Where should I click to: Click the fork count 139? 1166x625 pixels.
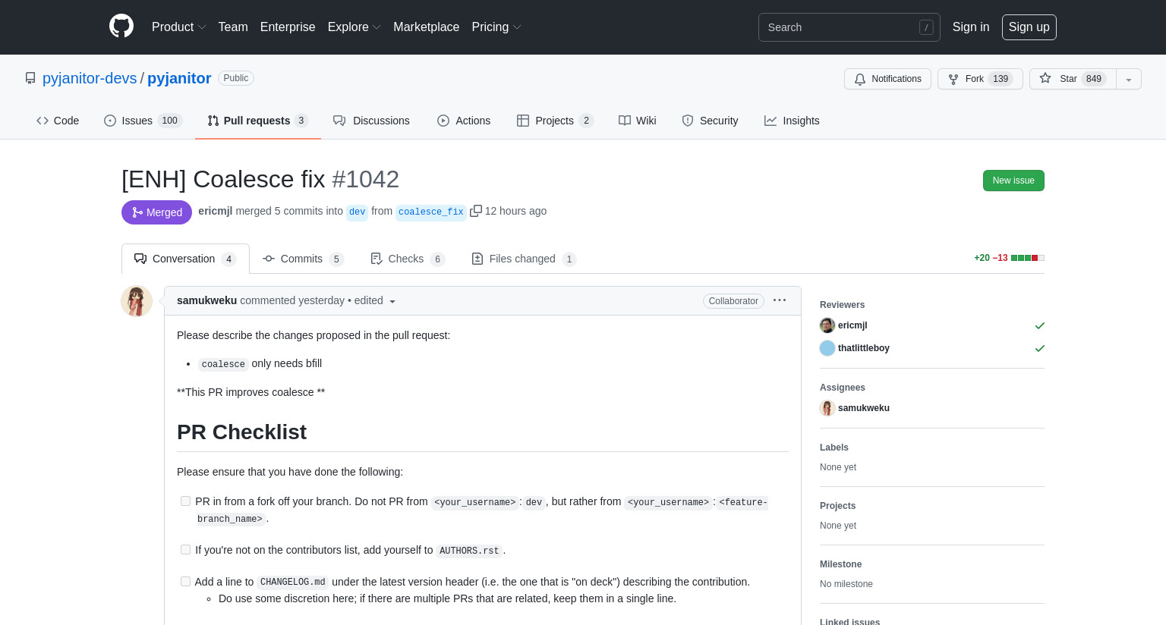pyautogui.click(x=1001, y=79)
